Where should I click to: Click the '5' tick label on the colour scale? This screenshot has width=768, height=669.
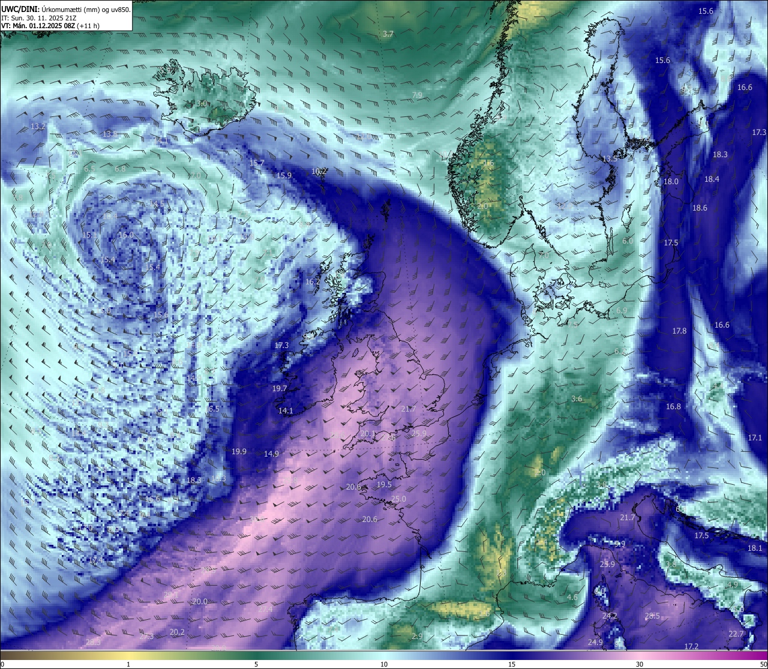pos(256,664)
